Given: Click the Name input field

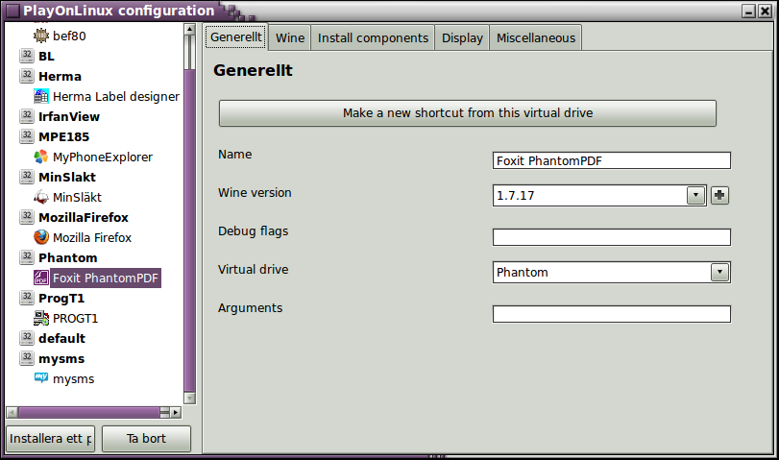Looking at the screenshot, I should pyautogui.click(x=612, y=160).
